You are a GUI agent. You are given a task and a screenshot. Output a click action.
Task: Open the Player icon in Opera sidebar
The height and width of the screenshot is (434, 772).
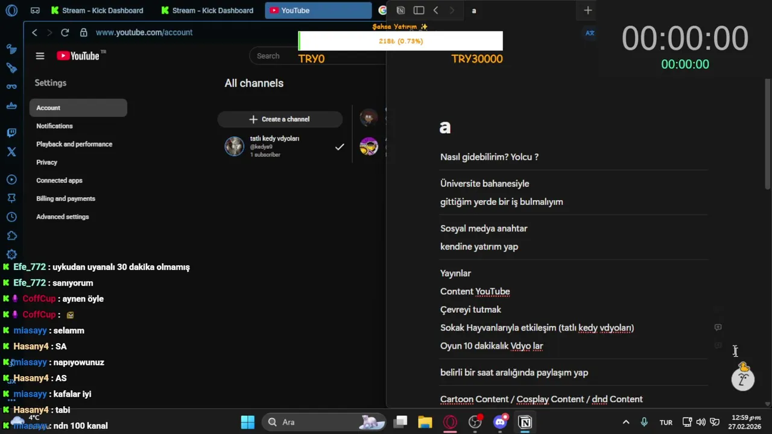(11, 180)
